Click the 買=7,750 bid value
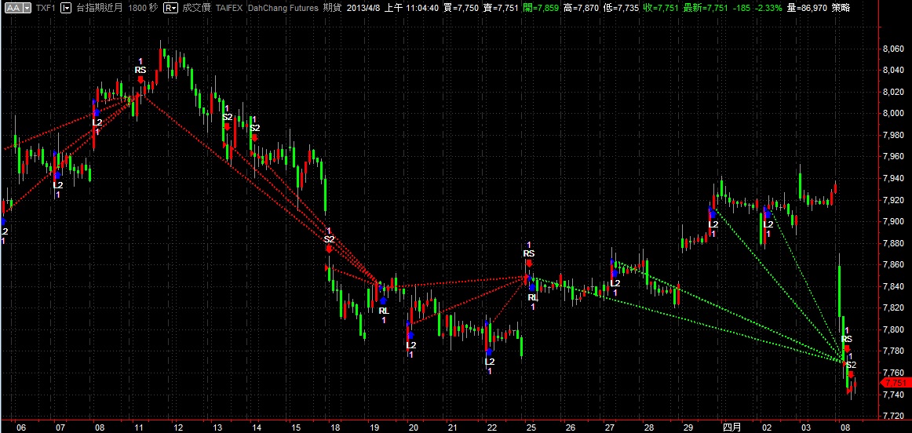 pos(462,8)
